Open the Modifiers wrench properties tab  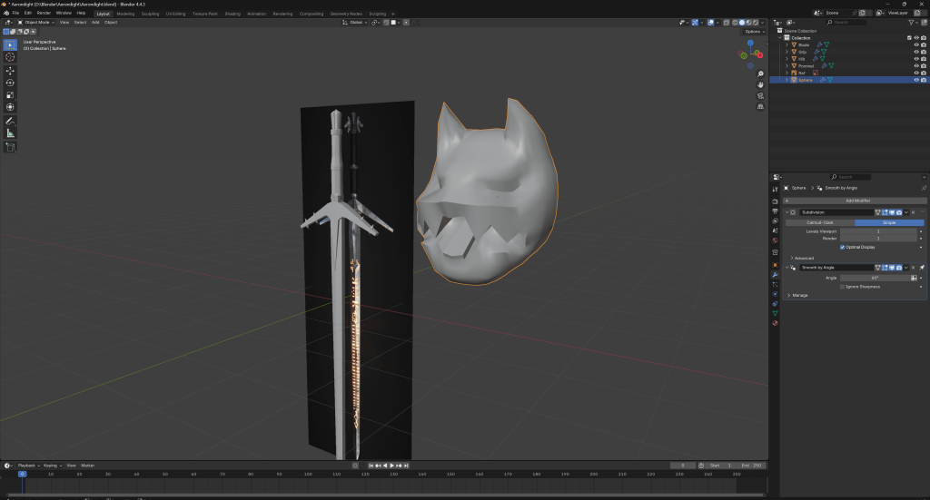775,274
